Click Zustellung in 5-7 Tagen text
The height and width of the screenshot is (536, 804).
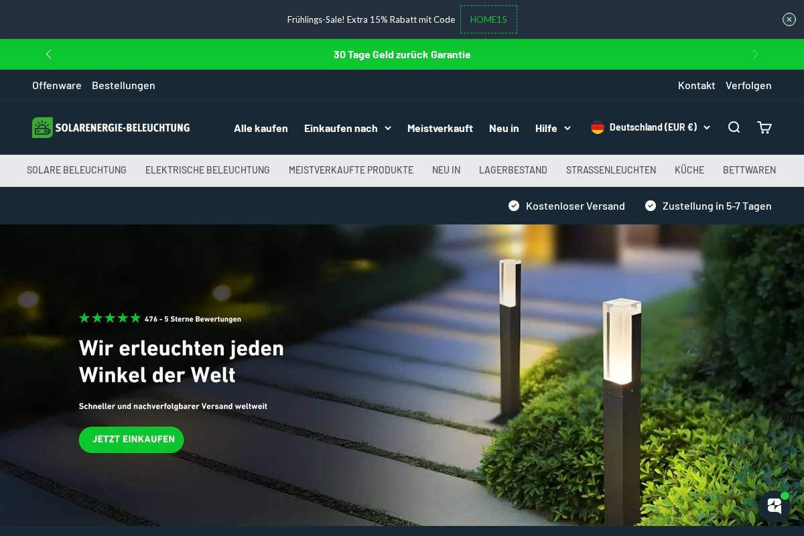717,206
